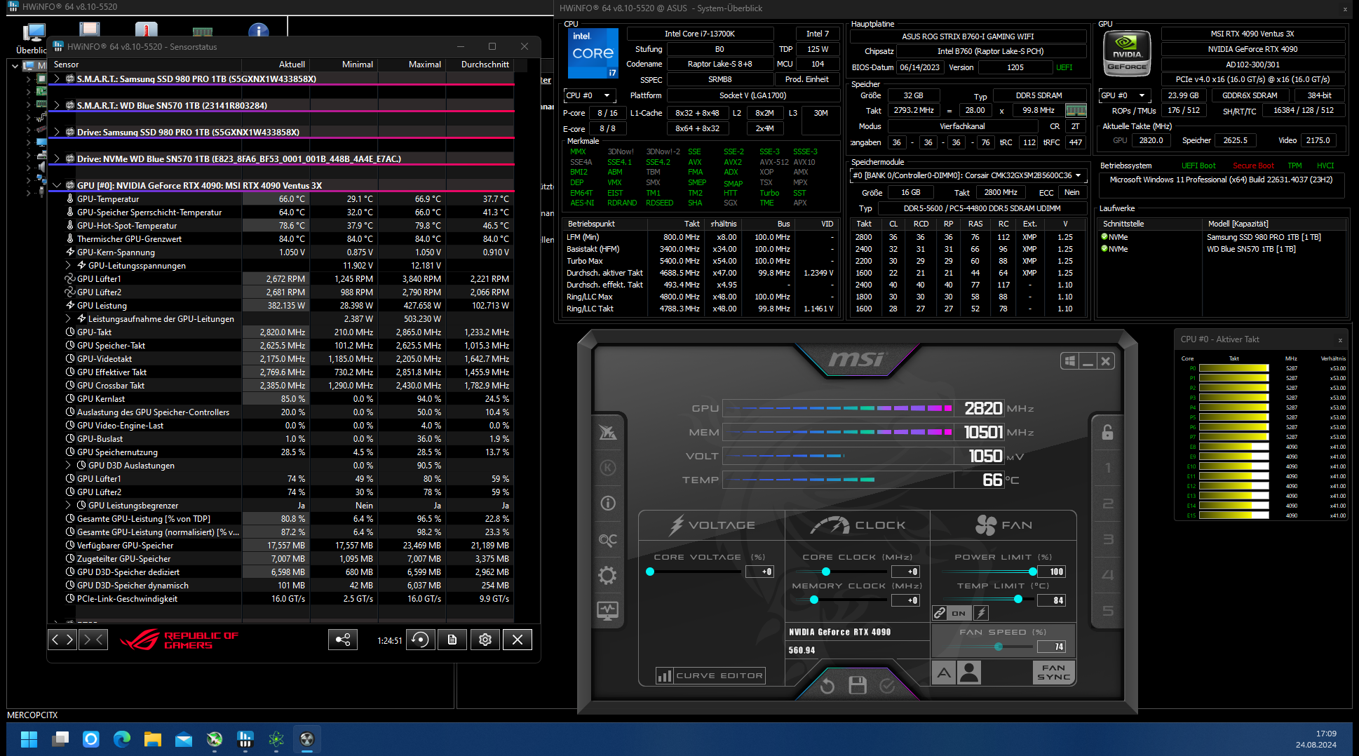Image resolution: width=1359 pixels, height=756 pixels.
Task: Click the Temp Limit value field
Action: (x=1052, y=600)
